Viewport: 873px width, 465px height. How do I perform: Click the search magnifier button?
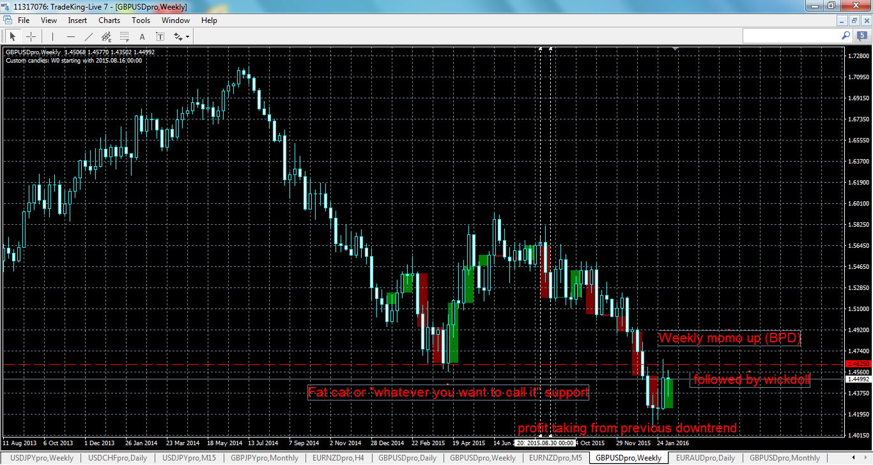pyautogui.click(x=846, y=36)
